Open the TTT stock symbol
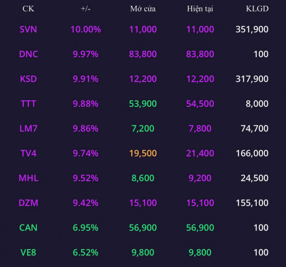 coord(28,104)
